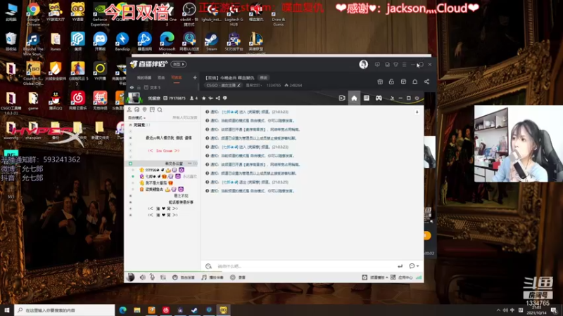Open the app center grid icon in bottom bar
563x316 pixels.
tap(393, 277)
